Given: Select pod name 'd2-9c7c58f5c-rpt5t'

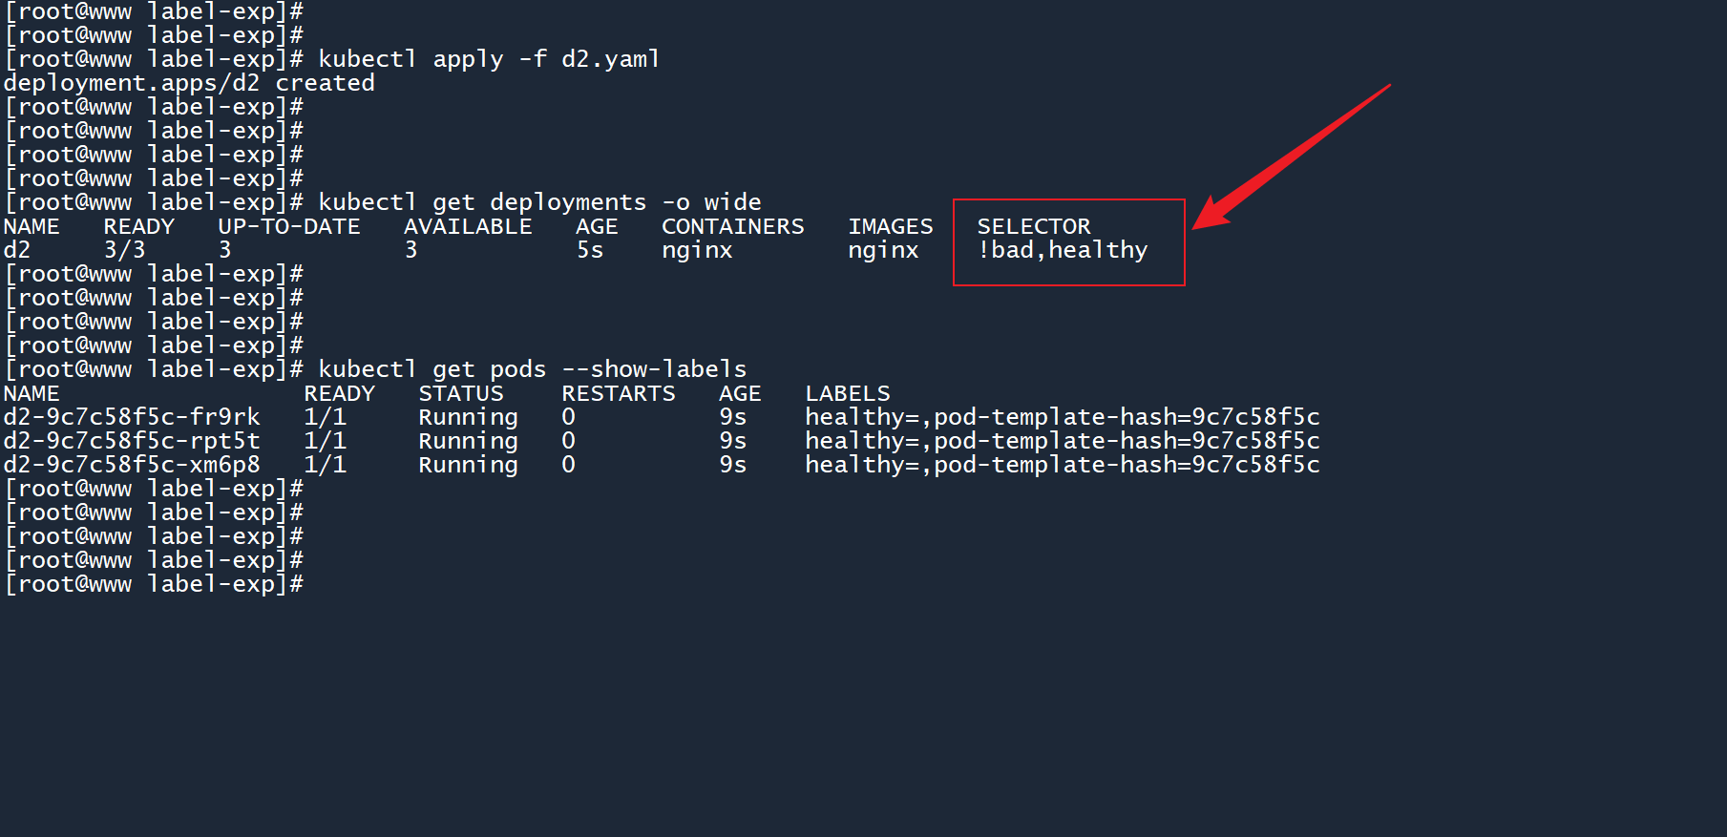Looking at the screenshot, I should (132, 441).
